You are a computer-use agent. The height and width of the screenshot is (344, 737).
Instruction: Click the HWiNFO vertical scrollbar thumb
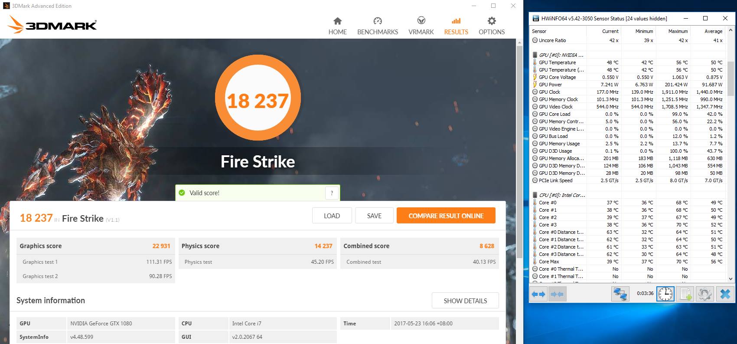(730, 79)
